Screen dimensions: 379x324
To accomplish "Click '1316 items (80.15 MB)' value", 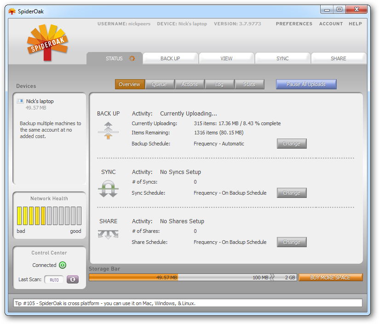I will [x=219, y=133].
